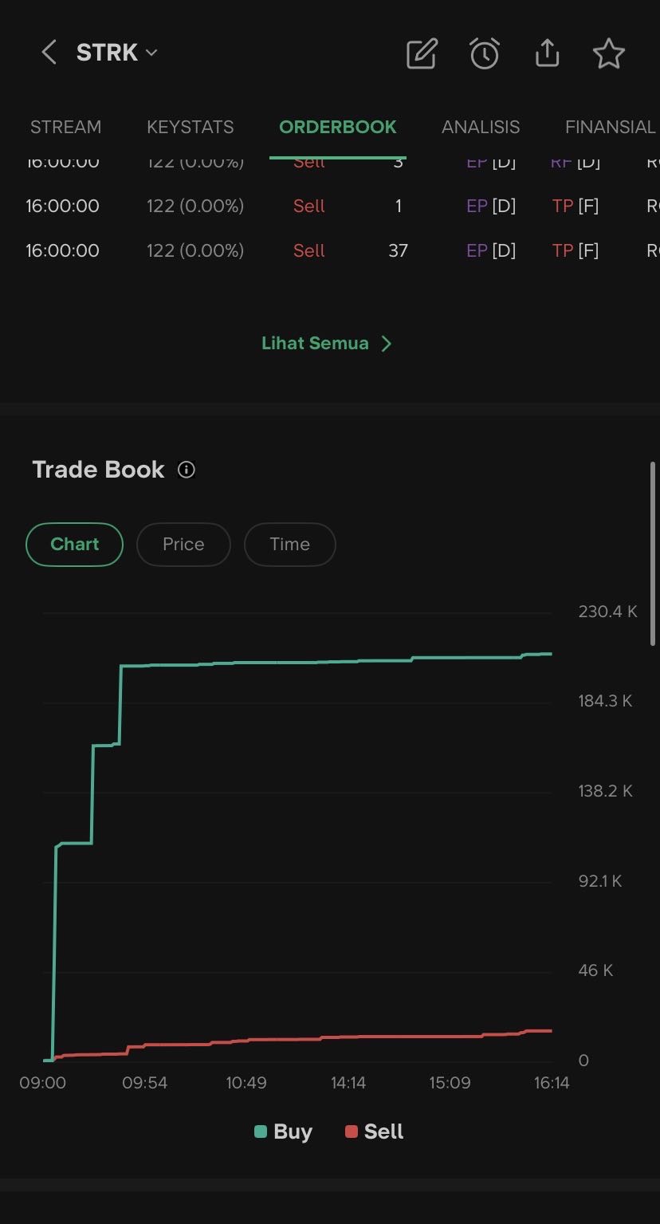The image size is (660, 1224).
Task: Go to the FINANSIAL tab
Action: pyautogui.click(x=610, y=128)
